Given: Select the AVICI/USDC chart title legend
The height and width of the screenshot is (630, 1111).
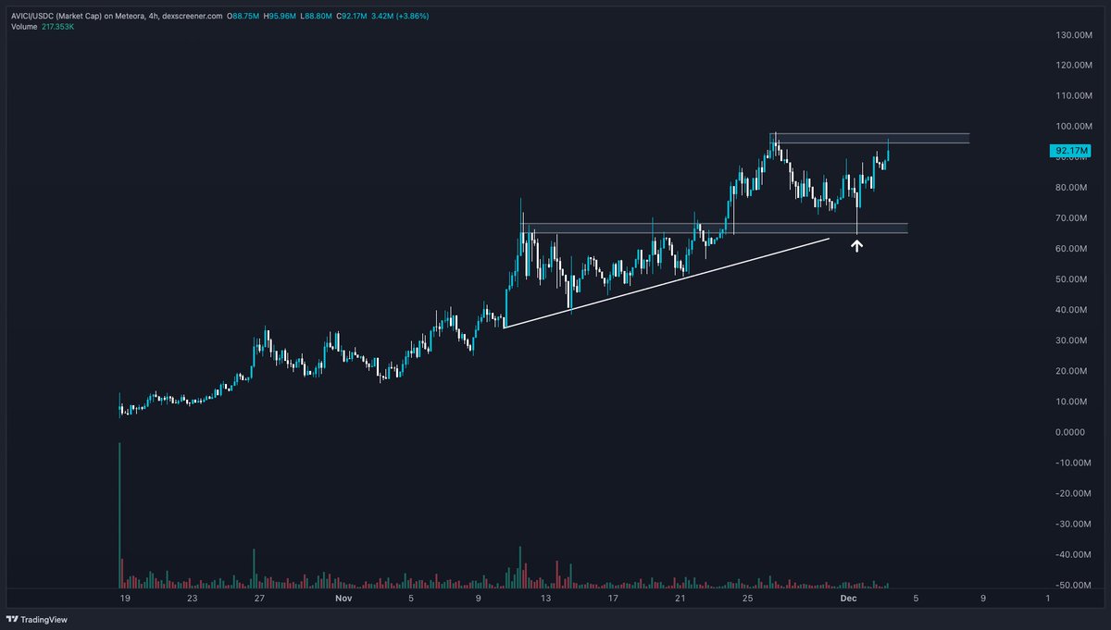Looking at the screenshot, I should click(x=118, y=16).
